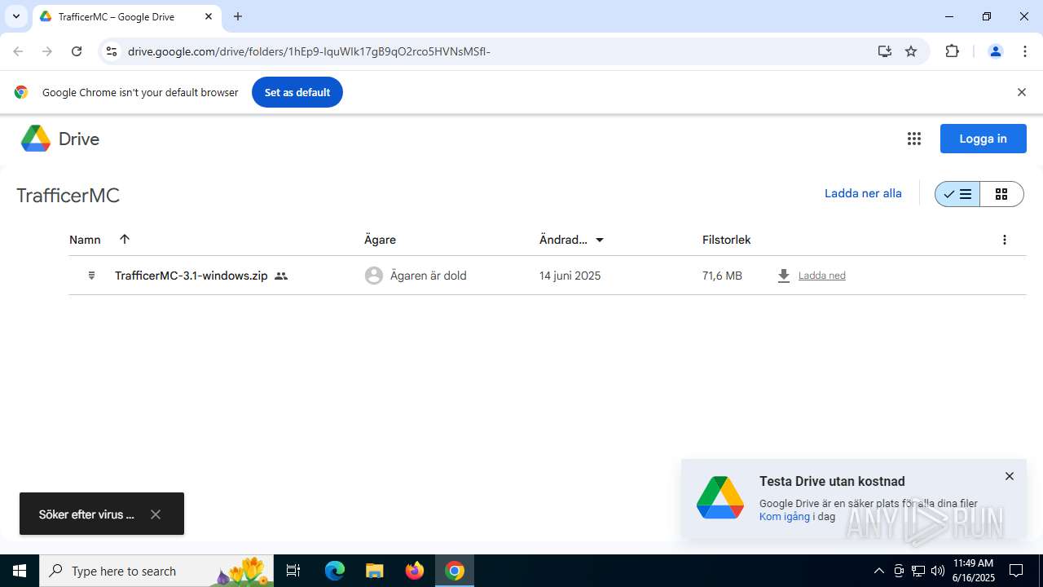Click Set as default button

coord(297,92)
